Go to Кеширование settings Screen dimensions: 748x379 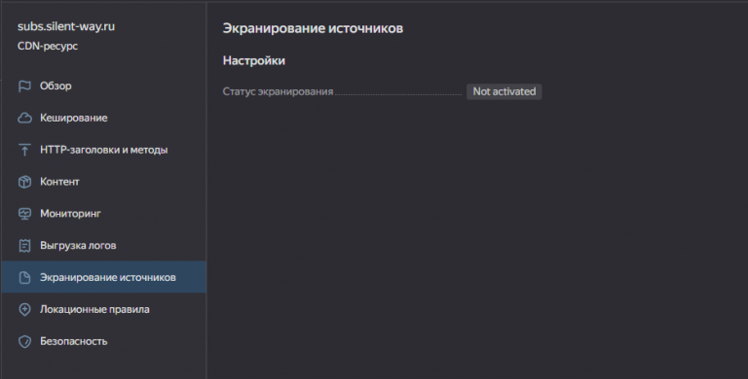(103, 119)
